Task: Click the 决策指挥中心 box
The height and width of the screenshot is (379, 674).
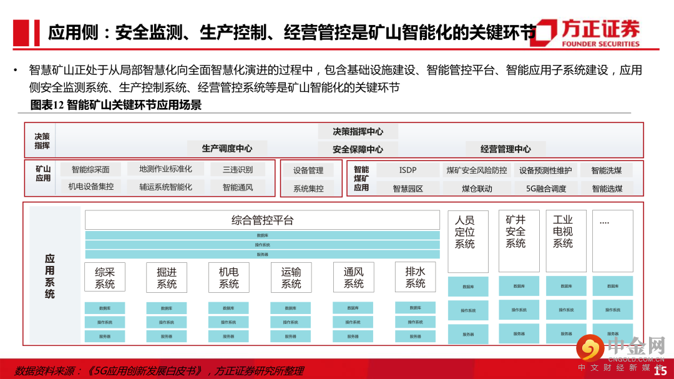Action: coord(358,132)
